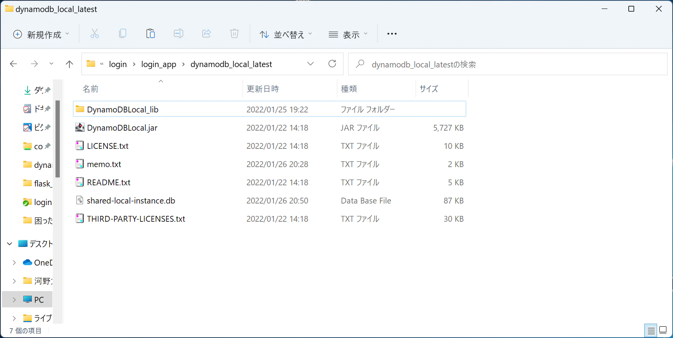Select the flask_ folder in sidebar
The width and height of the screenshot is (673, 338).
coord(37,183)
